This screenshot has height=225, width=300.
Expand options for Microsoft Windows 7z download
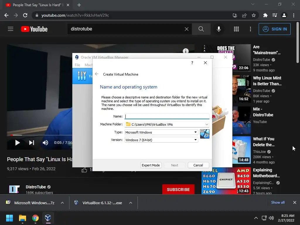click(62, 203)
